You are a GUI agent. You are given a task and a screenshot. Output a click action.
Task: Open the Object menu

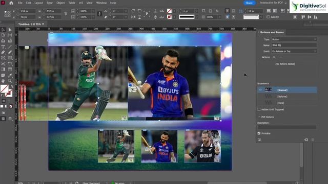[60, 3]
